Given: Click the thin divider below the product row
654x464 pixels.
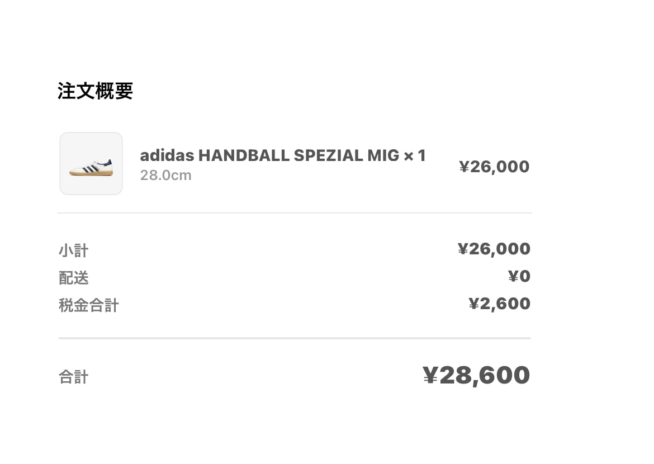Looking at the screenshot, I should coord(295,213).
